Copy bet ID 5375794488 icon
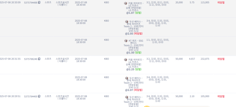The height and width of the screenshot is (107, 236). pos(39,3)
